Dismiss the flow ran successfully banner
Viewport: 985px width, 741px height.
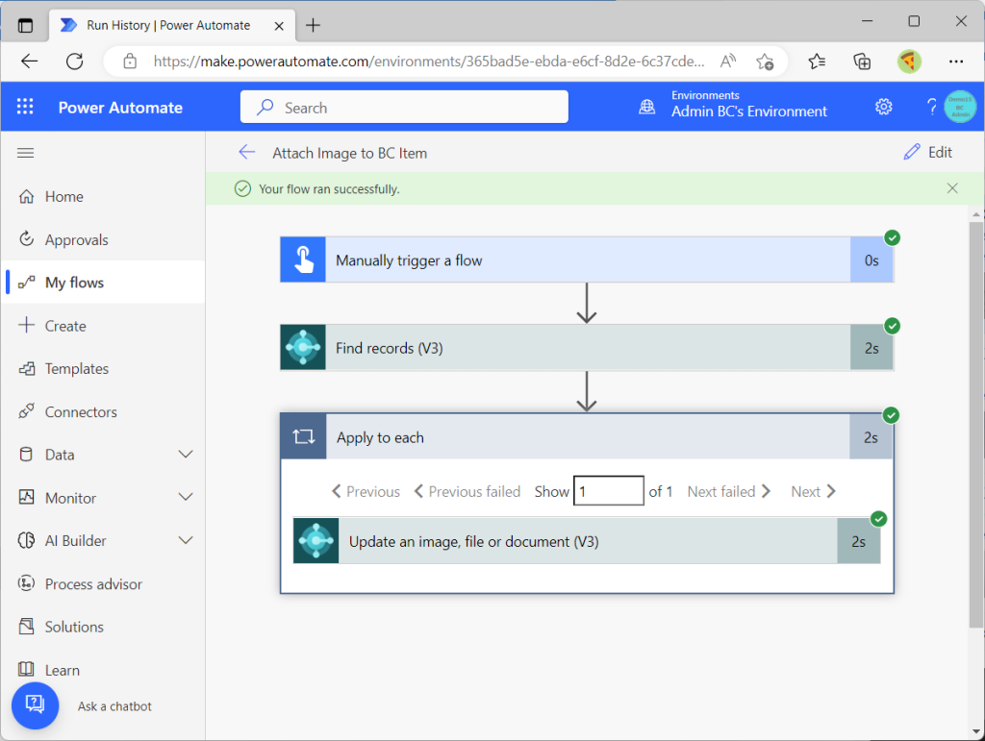coord(952,188)
